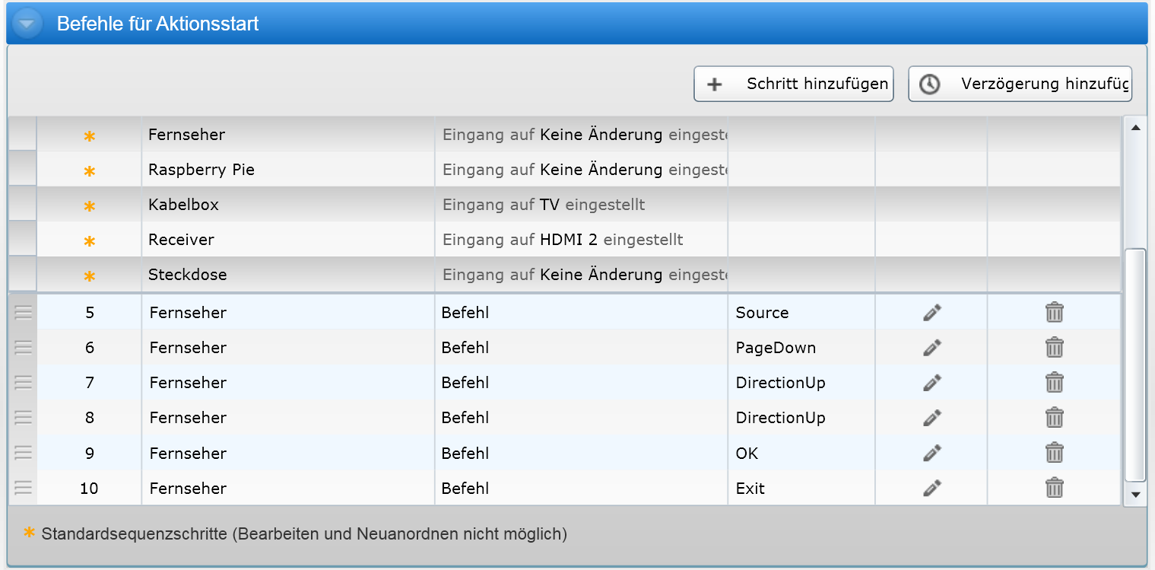The height and width of the screenshot is (570, 1155).
Task: Delete step 7 DirectionUp with trash icon
Action: click(1054, 382)
